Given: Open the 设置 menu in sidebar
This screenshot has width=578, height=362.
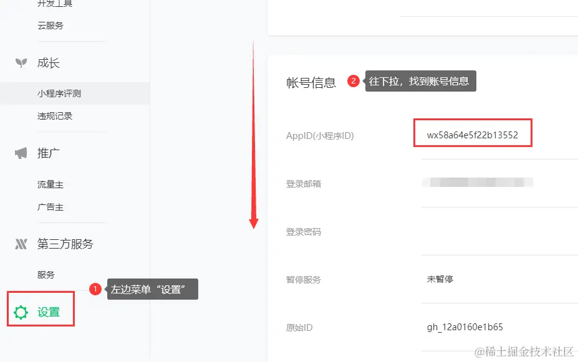Looking at the screenshot, I should coord(48,312).
